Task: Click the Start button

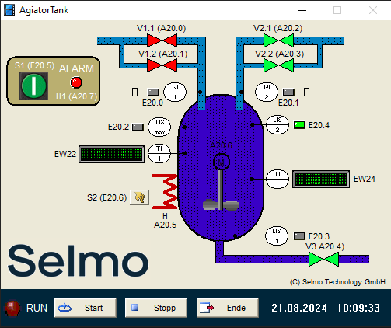Action: [86, 308]
